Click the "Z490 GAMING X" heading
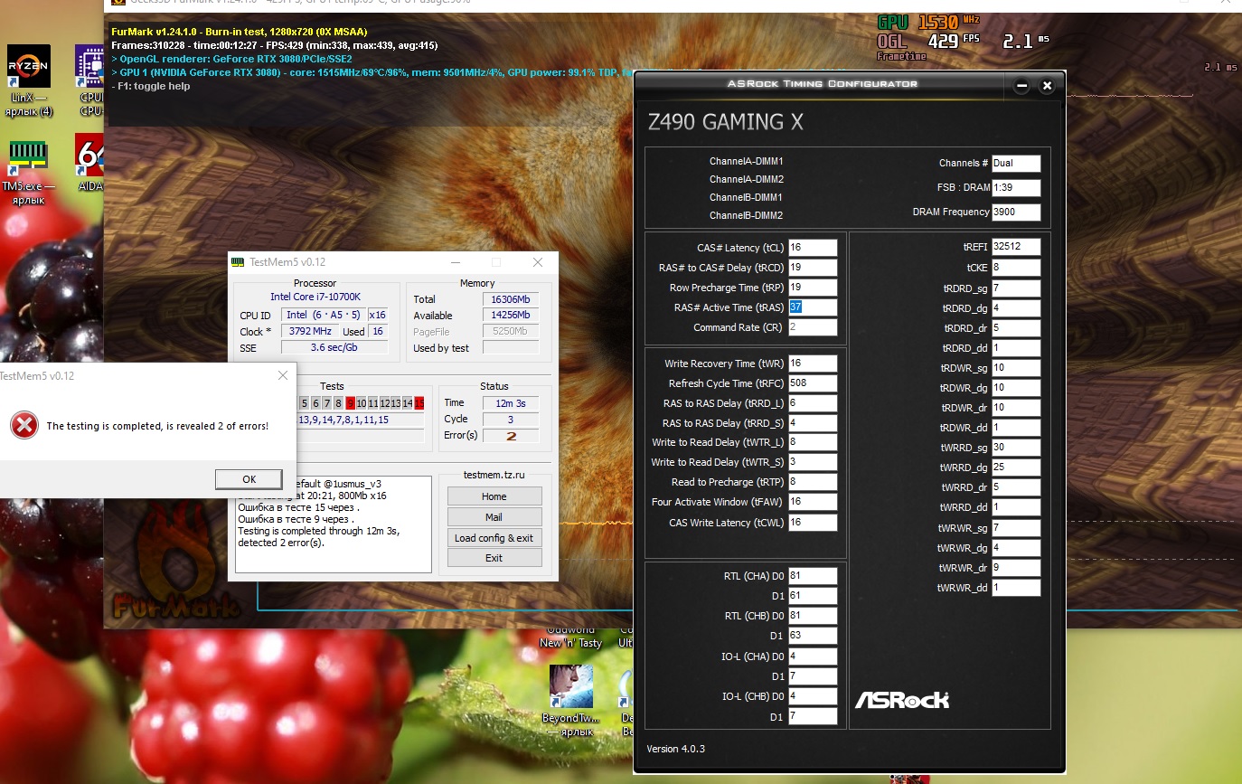Image resolution: width=1242 pixels, height=784 pixels. (725, 122)
